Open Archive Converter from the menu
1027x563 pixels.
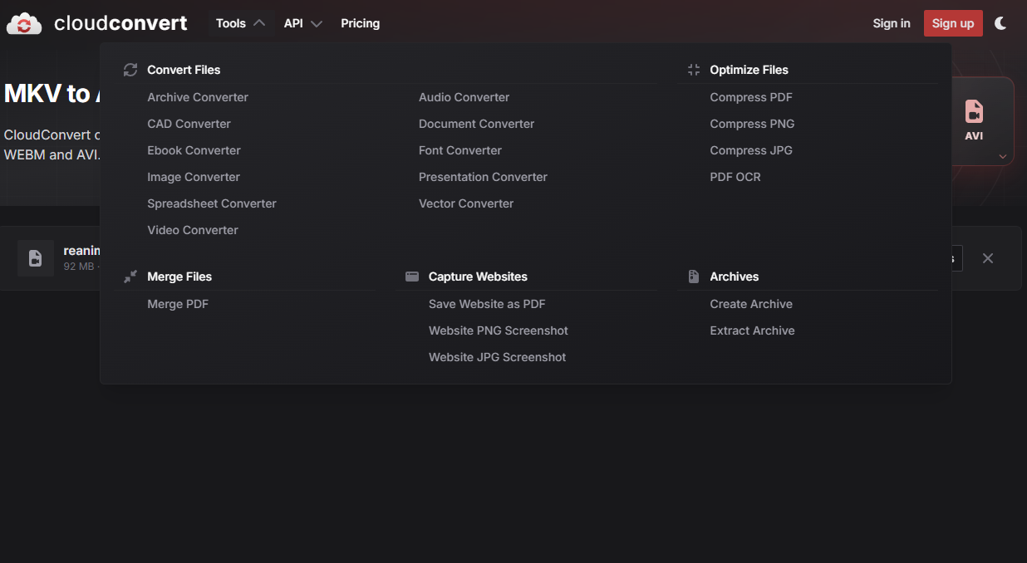(198, 97)
